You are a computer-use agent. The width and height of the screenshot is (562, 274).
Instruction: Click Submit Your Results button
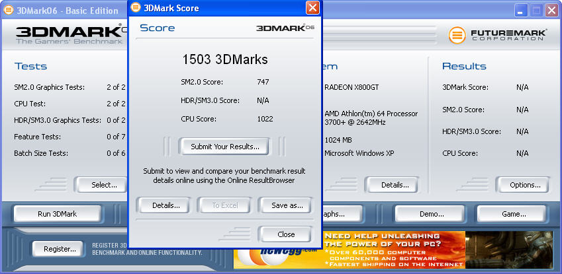click(224, 147)
